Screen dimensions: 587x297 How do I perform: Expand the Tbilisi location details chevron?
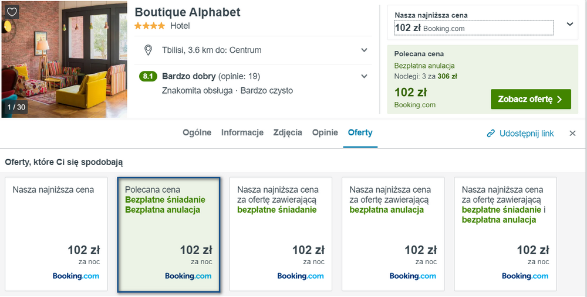[365, 50]
